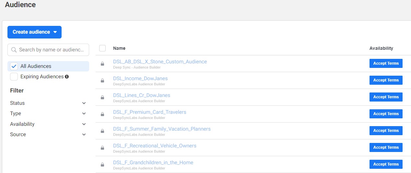Uncheck the All Audiences checkbox
The height and width of the screenshot is (173, 411).
(x=14, y=66)
